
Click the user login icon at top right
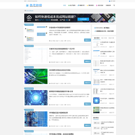(109, 1)
